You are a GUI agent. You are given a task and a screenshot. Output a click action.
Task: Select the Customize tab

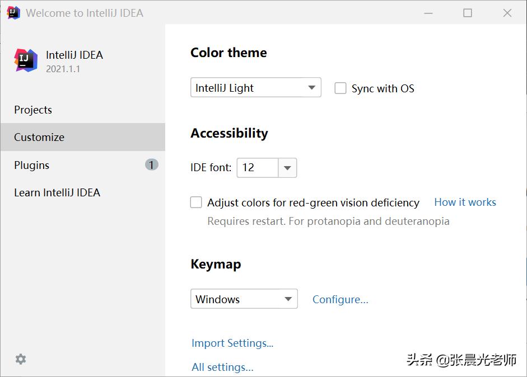click(39, 137)
